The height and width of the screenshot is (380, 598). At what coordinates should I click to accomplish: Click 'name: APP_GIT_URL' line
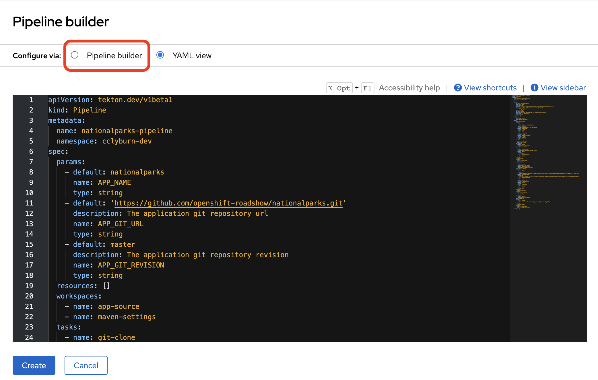108,224
